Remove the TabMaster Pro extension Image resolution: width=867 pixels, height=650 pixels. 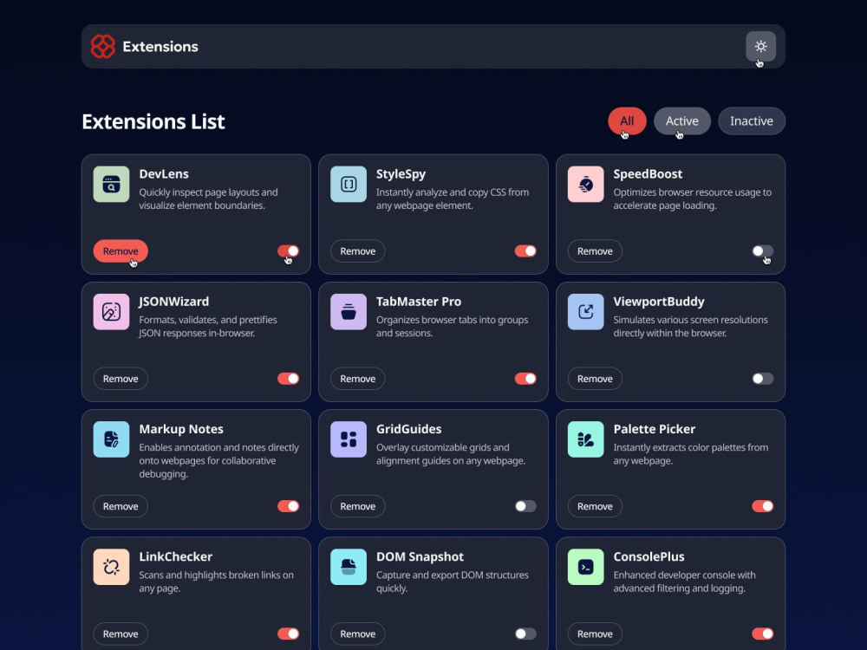click(x=358, y=379)
